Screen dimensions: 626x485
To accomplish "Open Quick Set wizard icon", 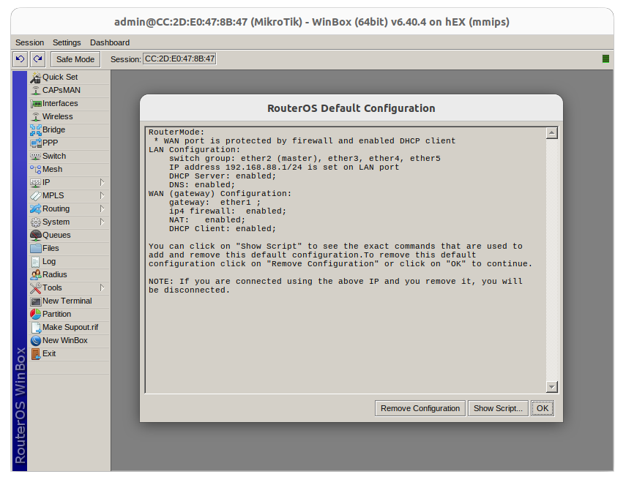I will (36, 78).
